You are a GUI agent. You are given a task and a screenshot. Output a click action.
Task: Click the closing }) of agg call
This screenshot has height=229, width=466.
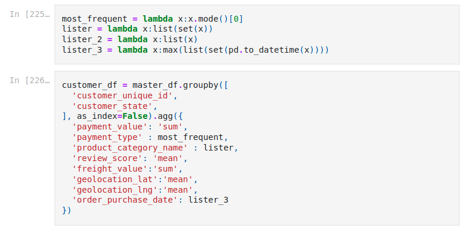(x=66, y=210)
